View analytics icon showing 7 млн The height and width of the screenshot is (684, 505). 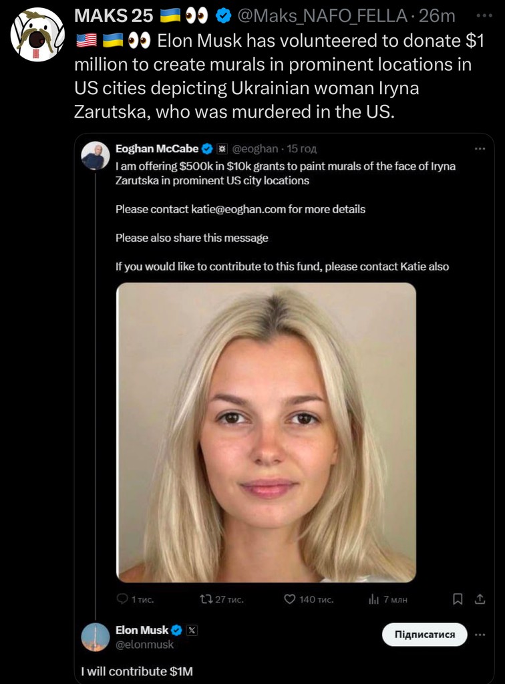point(373,599)
